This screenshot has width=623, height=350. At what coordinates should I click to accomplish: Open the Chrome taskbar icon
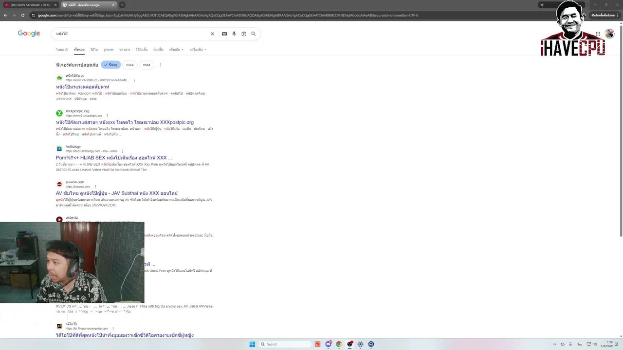pos(339,344)
